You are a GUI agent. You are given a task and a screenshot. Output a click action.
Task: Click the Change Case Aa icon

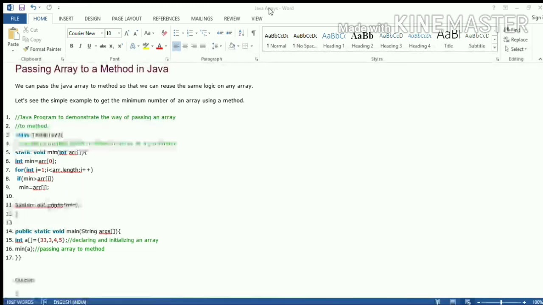148,33
